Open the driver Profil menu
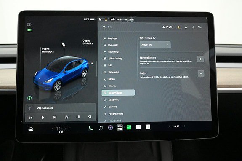This screenshot has height=161, width=242. coord(167,27)
